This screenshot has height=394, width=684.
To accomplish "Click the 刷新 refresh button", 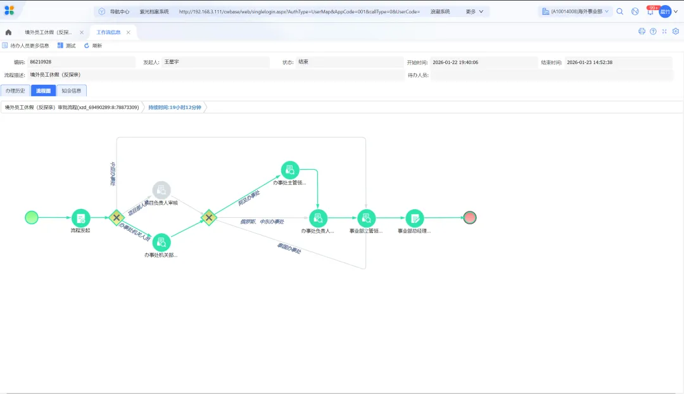I will [93, 46].
